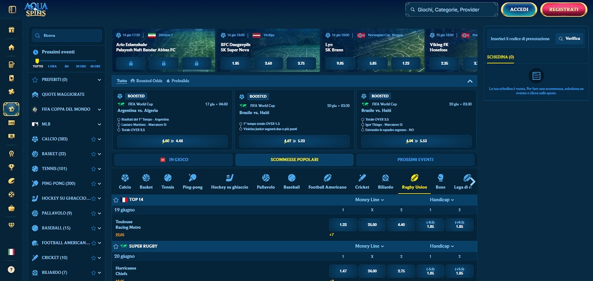Favorite the TOP 14 league star
593x281 pixels.
[116, 200]
